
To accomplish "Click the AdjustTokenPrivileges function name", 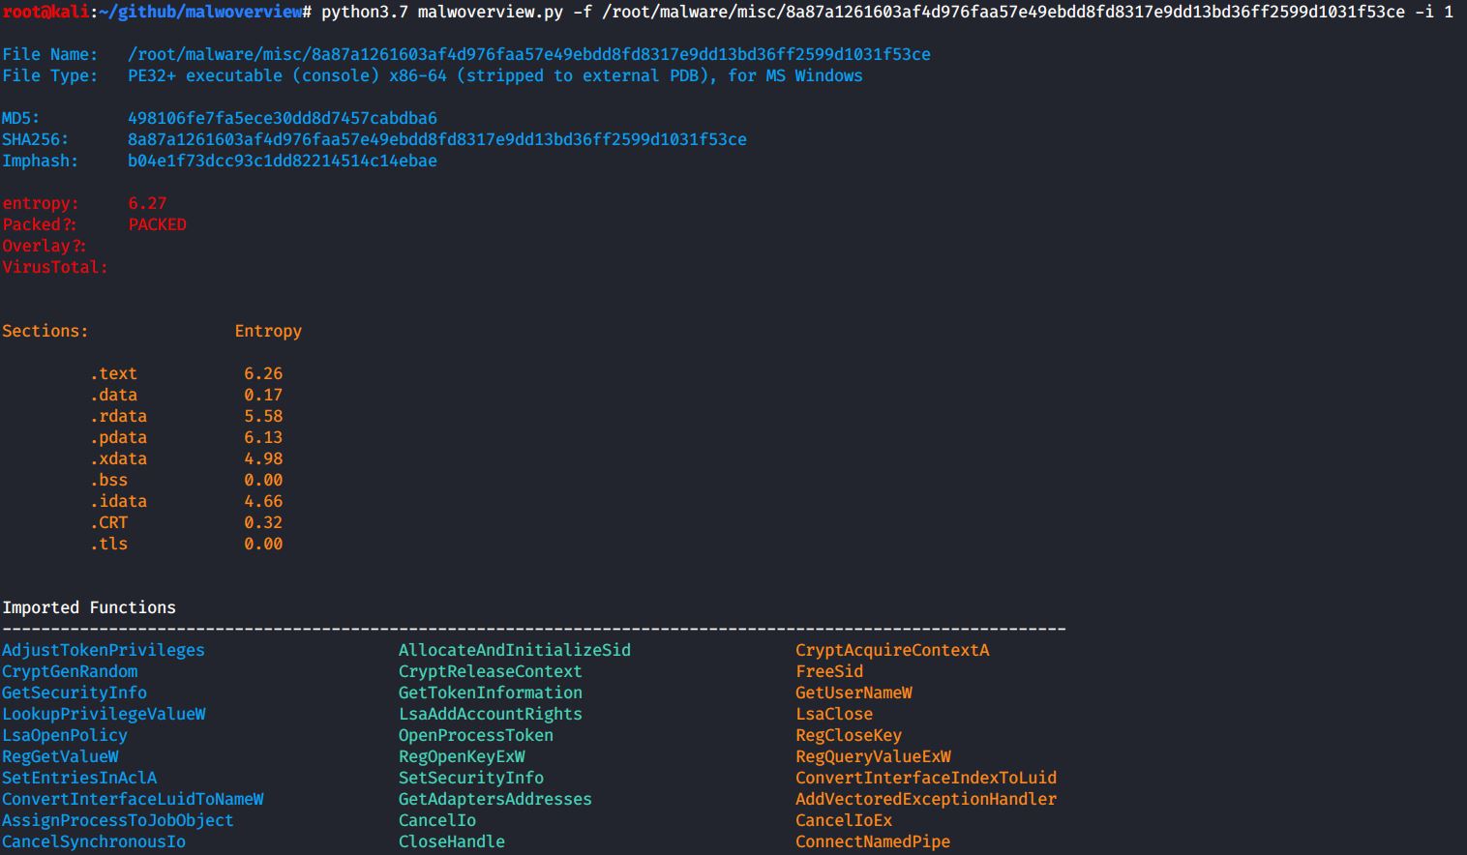I will pyautogui.click(x=104, y=650).
